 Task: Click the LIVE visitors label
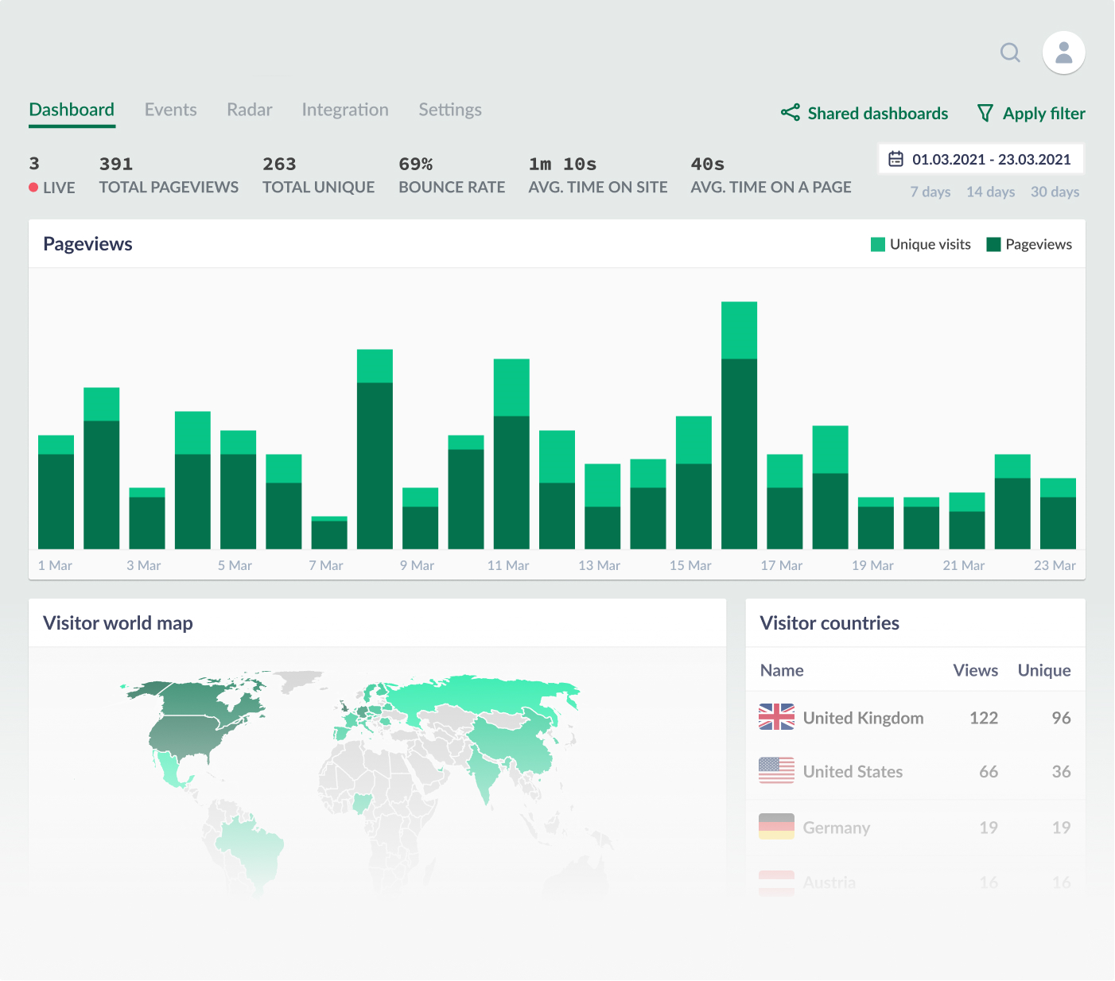coord(60,188)
